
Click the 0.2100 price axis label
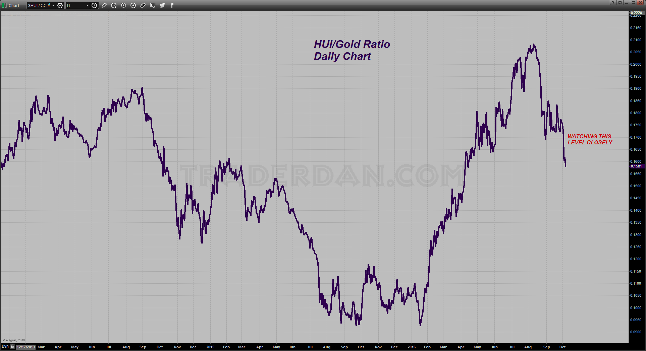point(636,40)
